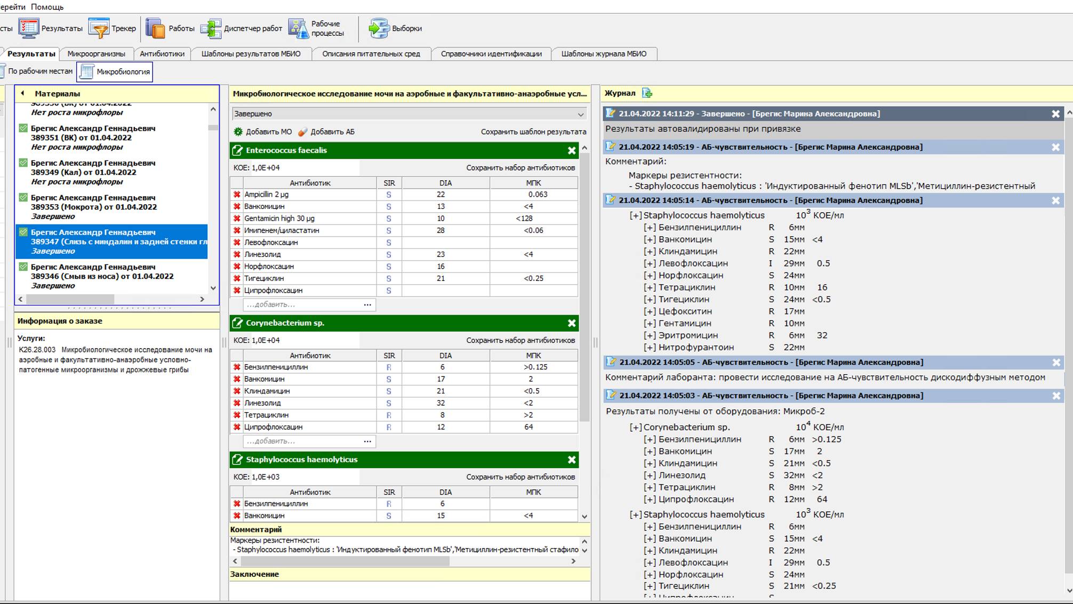
Task: Toggle the checkbox for order 389349 (Кал)
Action: (x=23, y=163)
